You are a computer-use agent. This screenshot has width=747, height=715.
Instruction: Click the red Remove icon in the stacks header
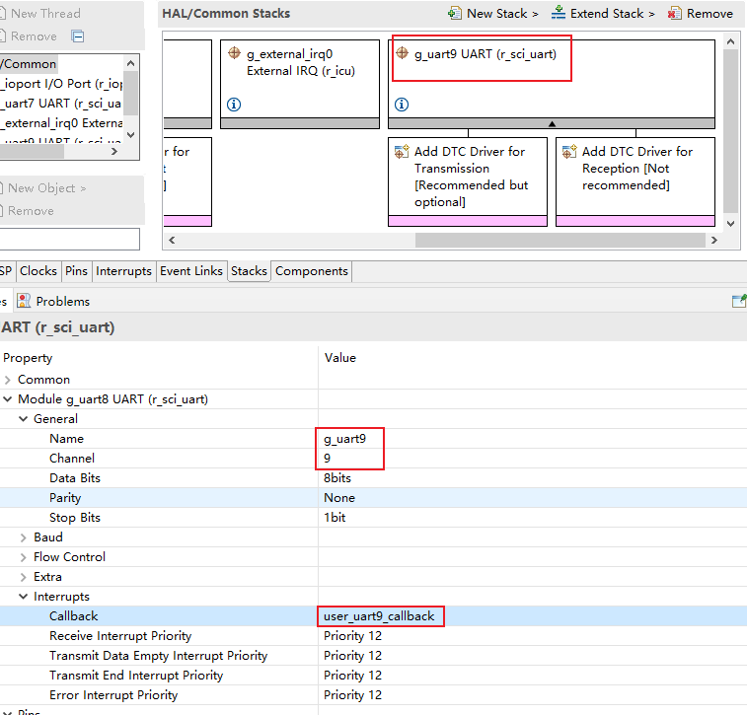pyautogui.click(x=675, y=14)
